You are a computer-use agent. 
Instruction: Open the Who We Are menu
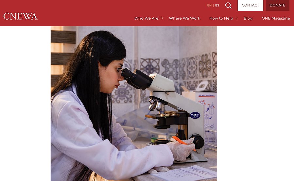pyautogui.click(x=146, y=18)
